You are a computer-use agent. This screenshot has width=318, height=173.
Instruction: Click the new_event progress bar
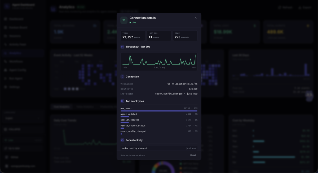point(159,111)
